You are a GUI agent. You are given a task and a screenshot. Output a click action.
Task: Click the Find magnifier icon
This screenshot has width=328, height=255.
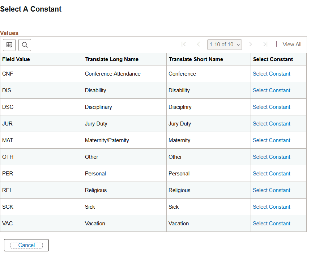25,45
